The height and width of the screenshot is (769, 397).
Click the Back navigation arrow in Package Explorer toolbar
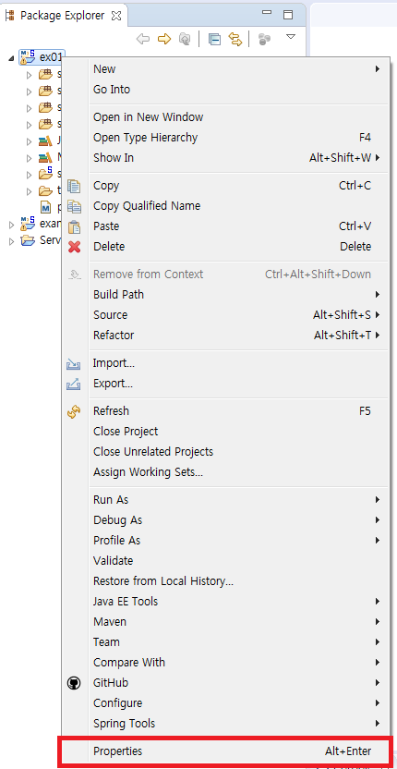(x=143, y=39)
